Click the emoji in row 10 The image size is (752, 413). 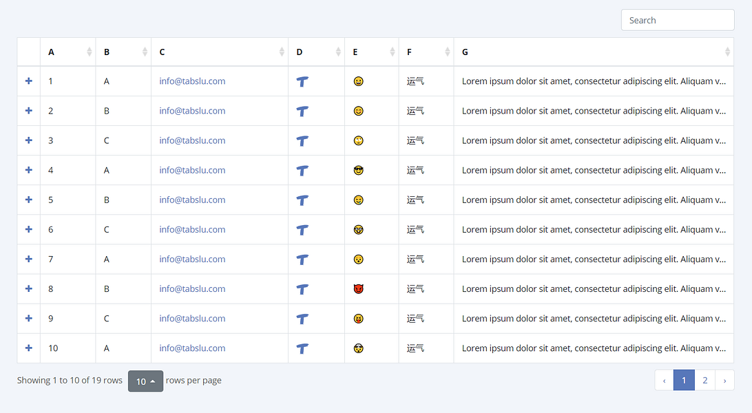click(358, 348)
